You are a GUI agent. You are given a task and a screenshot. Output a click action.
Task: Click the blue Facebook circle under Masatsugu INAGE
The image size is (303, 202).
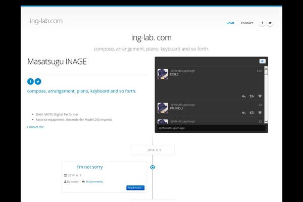coord(30,82)
